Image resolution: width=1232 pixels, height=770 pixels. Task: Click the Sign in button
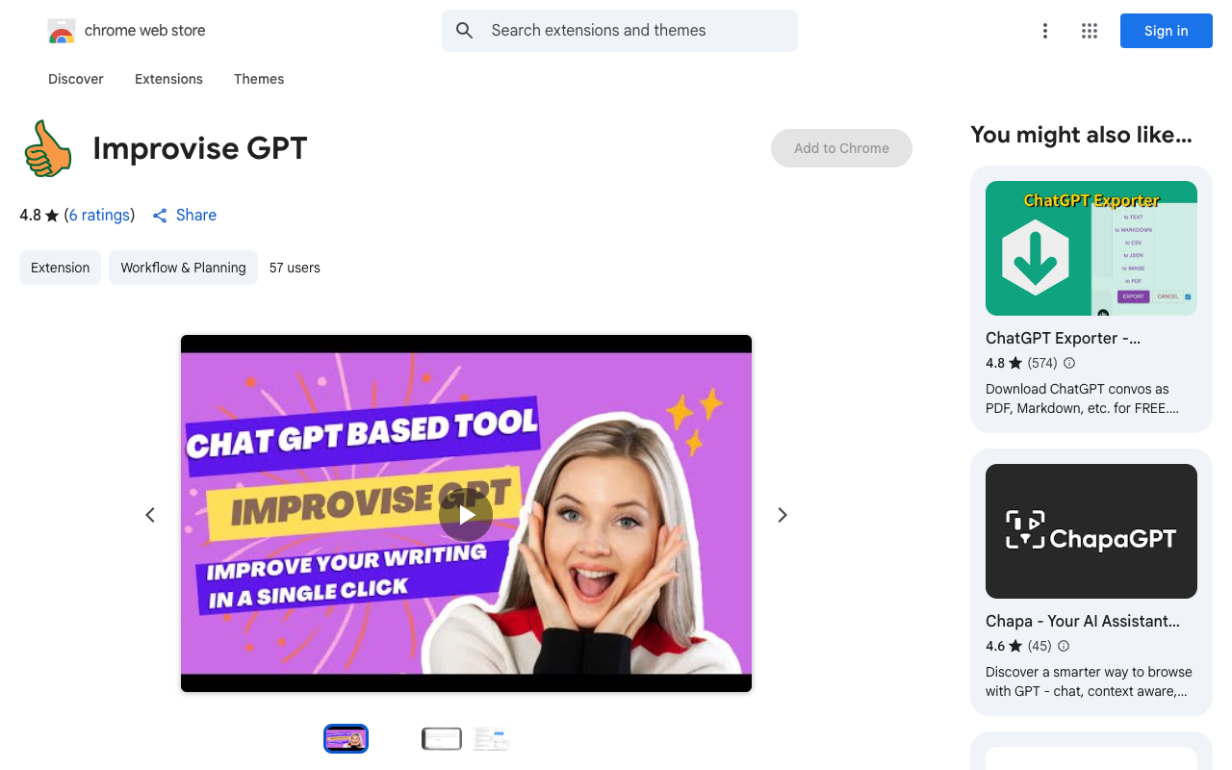click(1167, 31)
